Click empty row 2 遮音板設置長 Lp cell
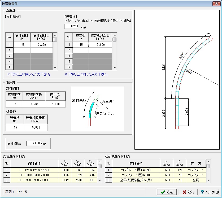This screenshot has width=222, height=198. coord(100,50)
